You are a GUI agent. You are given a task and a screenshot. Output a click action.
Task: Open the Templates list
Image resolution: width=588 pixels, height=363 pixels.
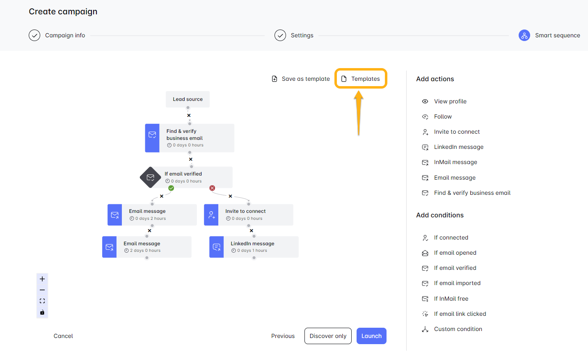click(361, 79)
